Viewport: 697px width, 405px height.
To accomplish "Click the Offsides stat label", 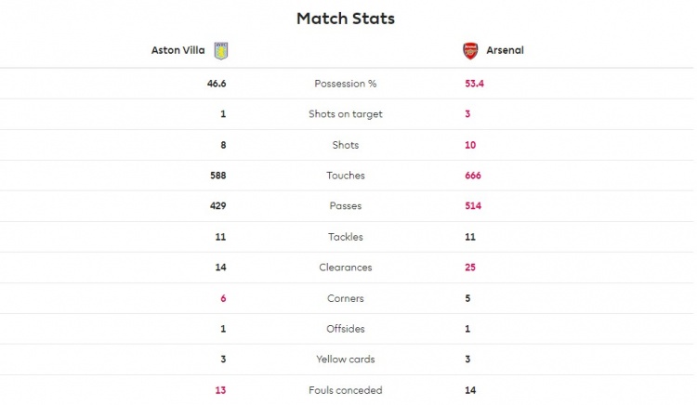I will 346,329.
